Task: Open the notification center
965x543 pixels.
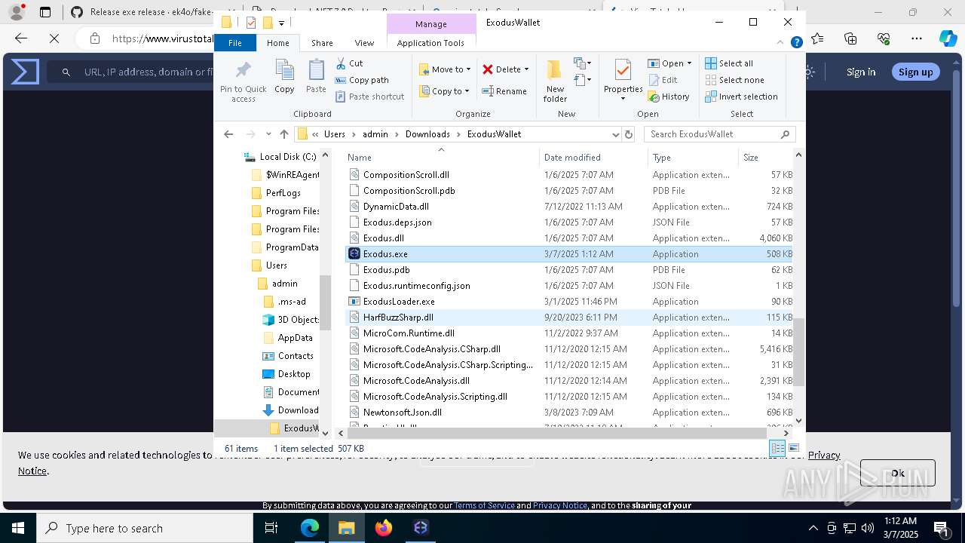Action: 941,528
